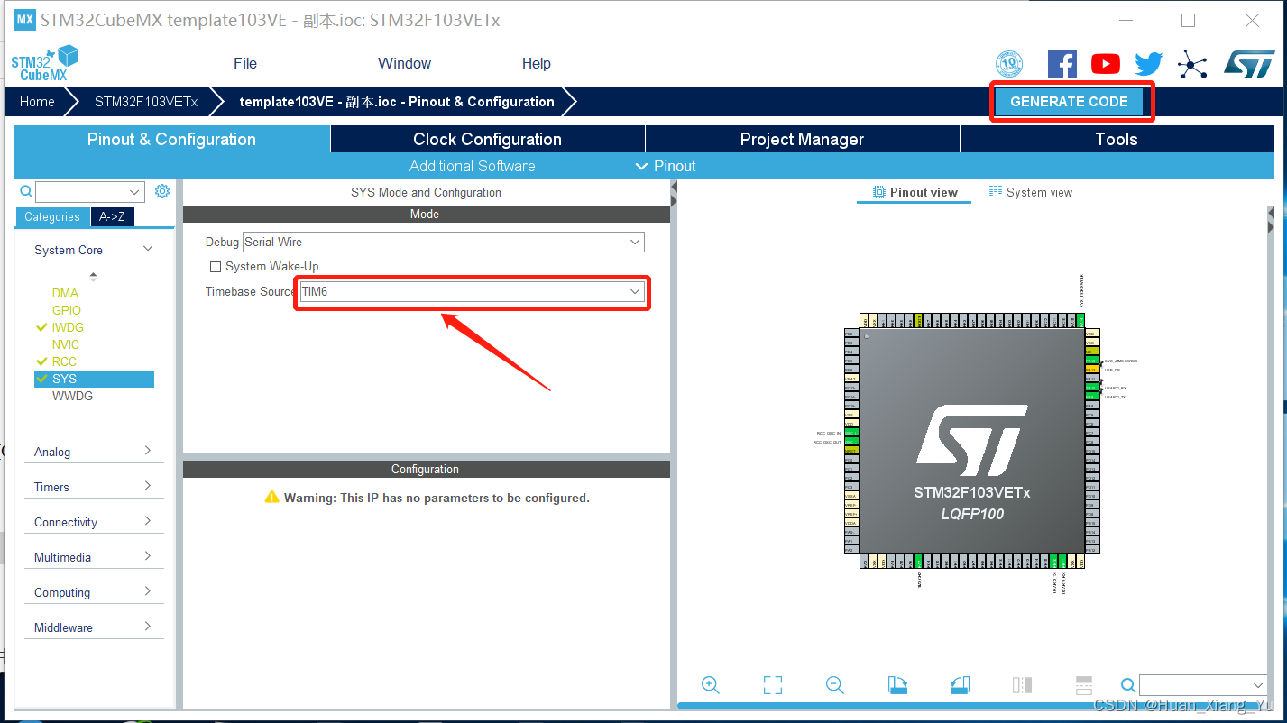Viewport: 1287px width, 723px height.
Task: Visit the YouTube channel icon
Action: [x=1105, y=63]
